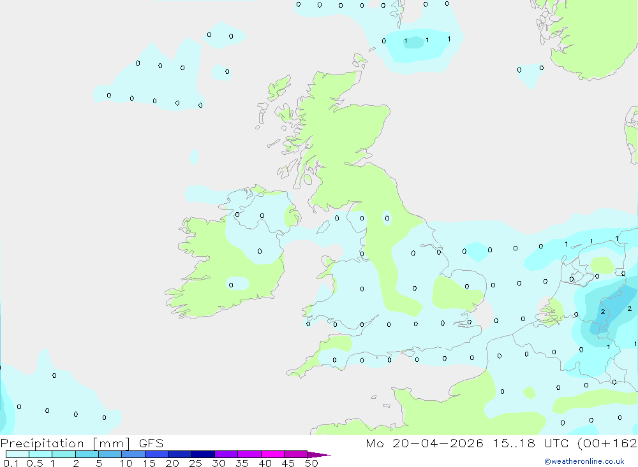Click the '25' legend scale label
638x467 pixels.
click(x=195, y=463)
